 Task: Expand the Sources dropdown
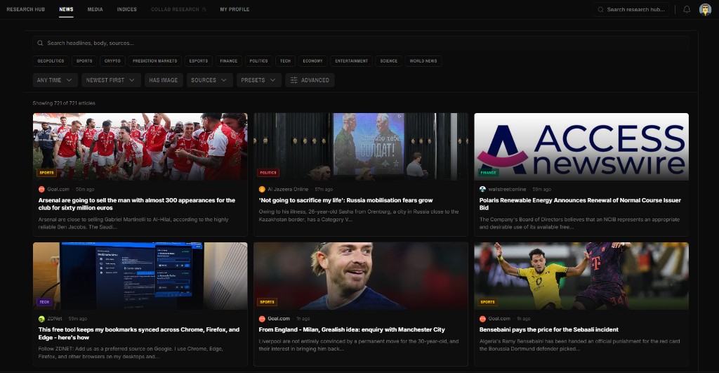[209, 80]
